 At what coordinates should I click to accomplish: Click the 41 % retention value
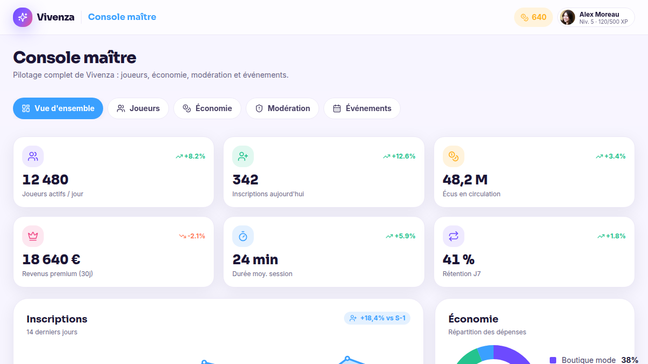click(x=458, y=259)
